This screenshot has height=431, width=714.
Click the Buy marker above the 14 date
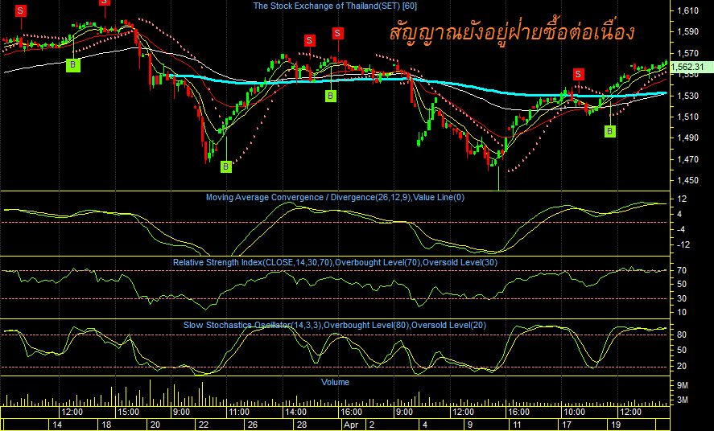(73, 65)
